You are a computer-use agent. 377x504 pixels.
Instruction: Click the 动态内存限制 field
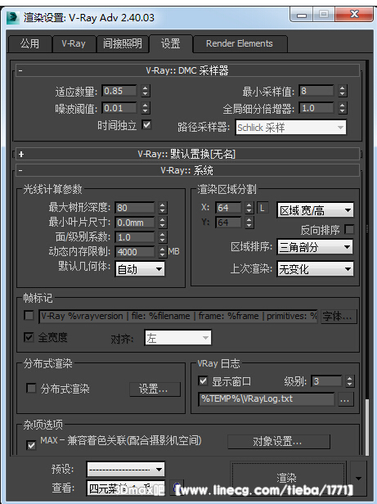tap(135, 252)
